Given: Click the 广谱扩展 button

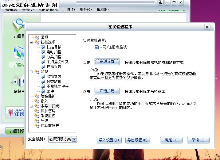Looking at the screenshot, I should pos(107,91).
